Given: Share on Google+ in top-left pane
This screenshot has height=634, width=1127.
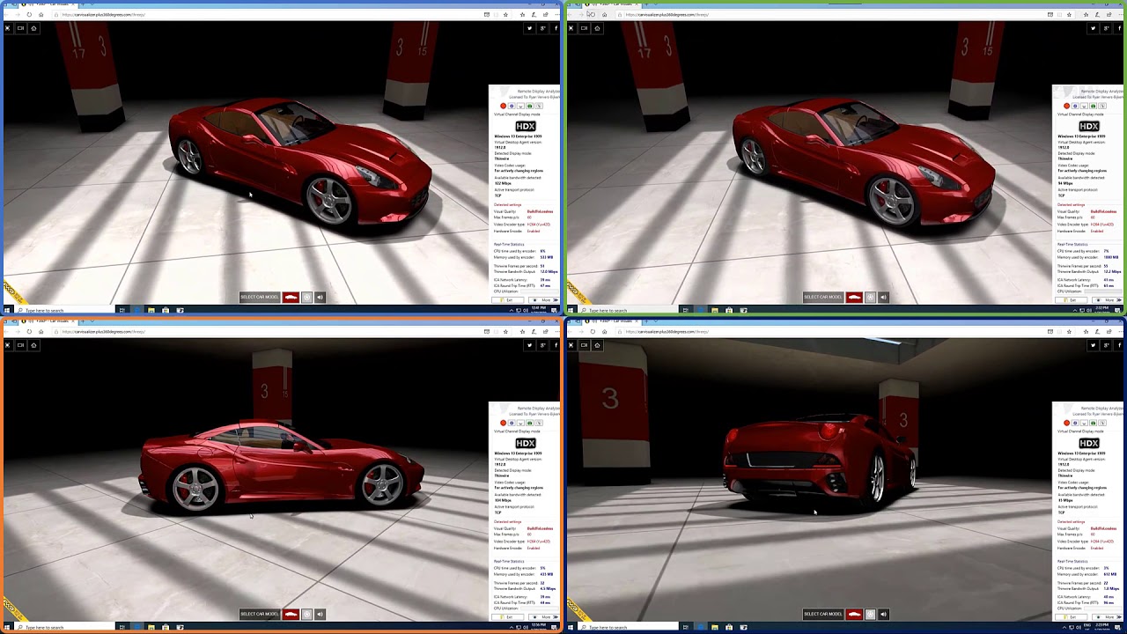Looking at the screenshot, I should pyautogui.click(x=542, y=28).
